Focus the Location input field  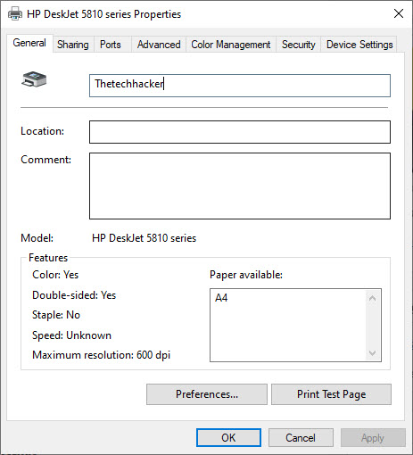point(240,132)
